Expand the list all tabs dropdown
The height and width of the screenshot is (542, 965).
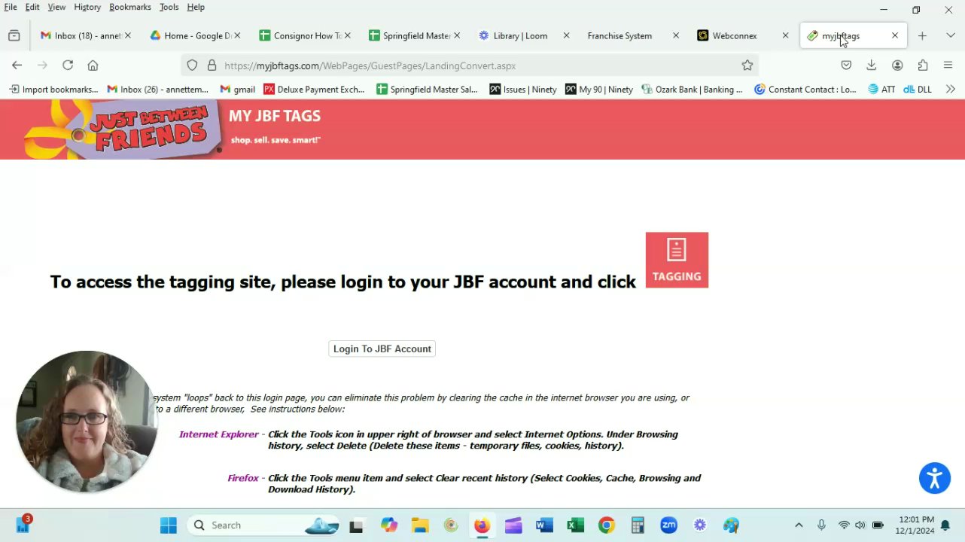(x=951, y=35)
